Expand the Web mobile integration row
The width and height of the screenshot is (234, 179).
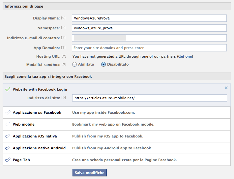coord(117,124)
